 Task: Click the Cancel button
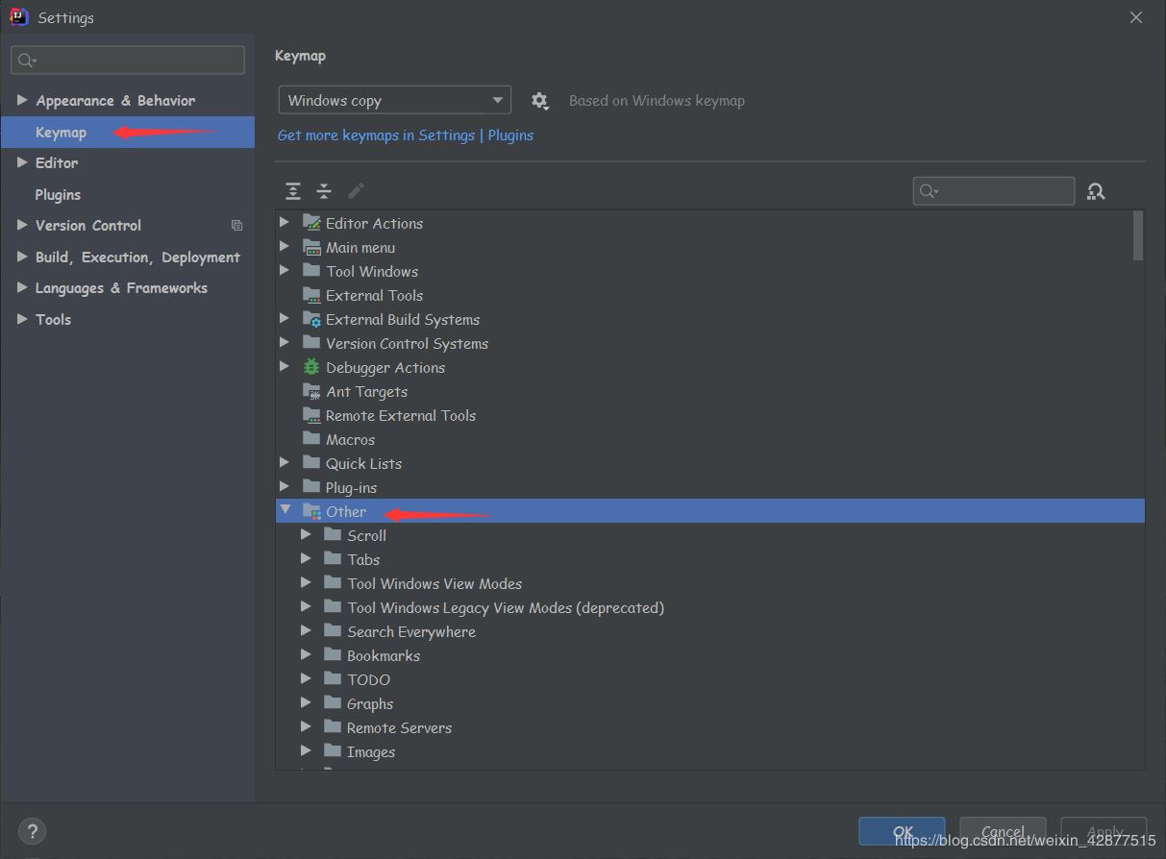1003,832
